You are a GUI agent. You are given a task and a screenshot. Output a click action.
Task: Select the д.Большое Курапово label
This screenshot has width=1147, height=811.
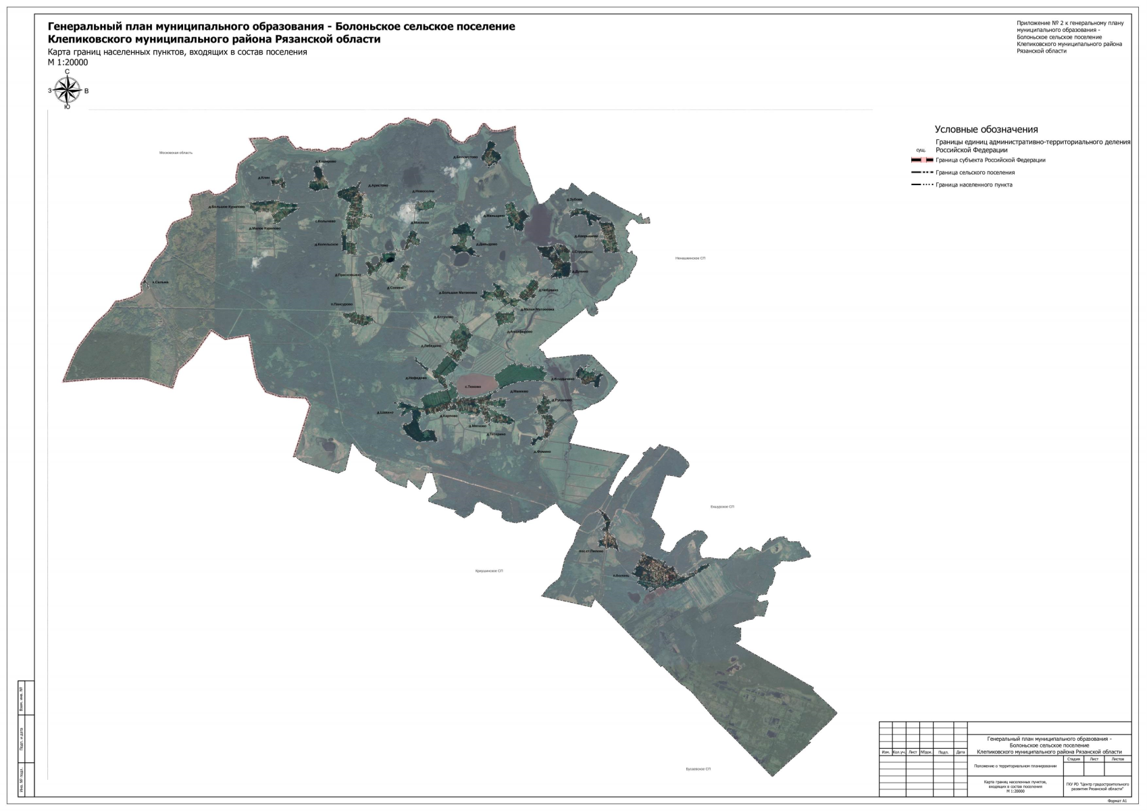[x=227, y=206]
